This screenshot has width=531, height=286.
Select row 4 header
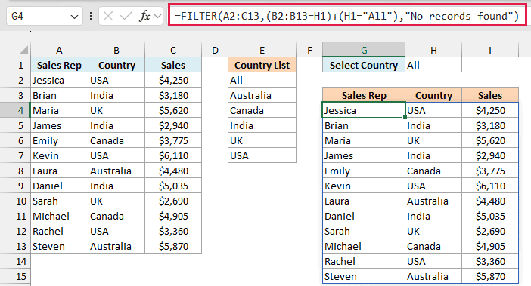(15, 110)
